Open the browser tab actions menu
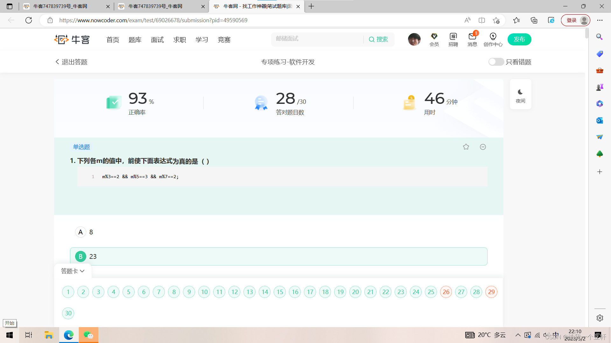This screenshot has width=611, height=343. 10,6
